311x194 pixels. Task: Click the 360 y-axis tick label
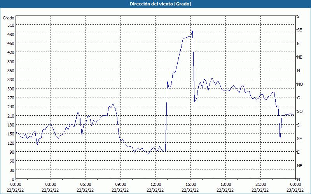11,71
